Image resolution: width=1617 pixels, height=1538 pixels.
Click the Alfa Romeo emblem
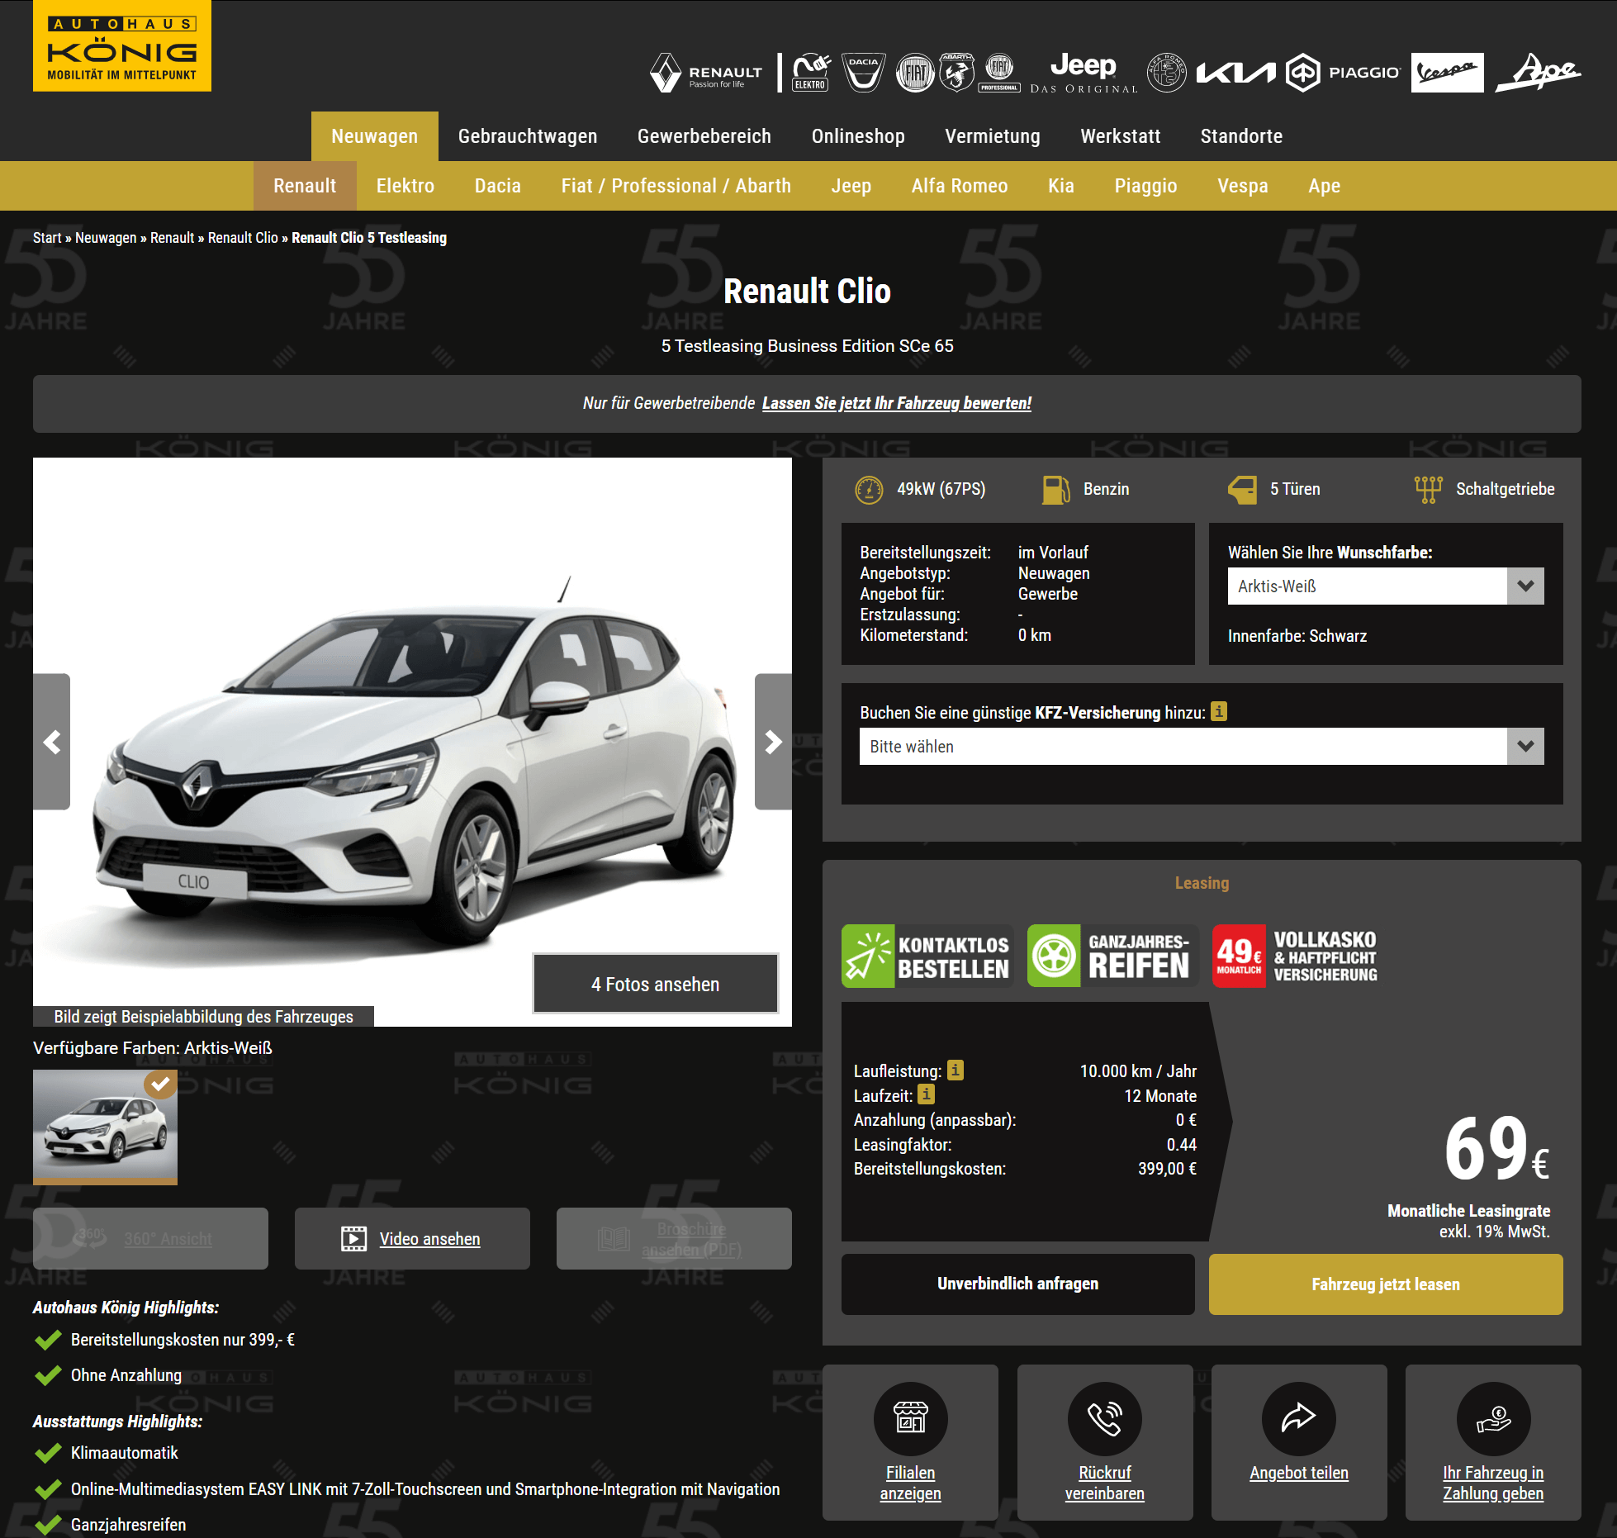pos(1167,73)
